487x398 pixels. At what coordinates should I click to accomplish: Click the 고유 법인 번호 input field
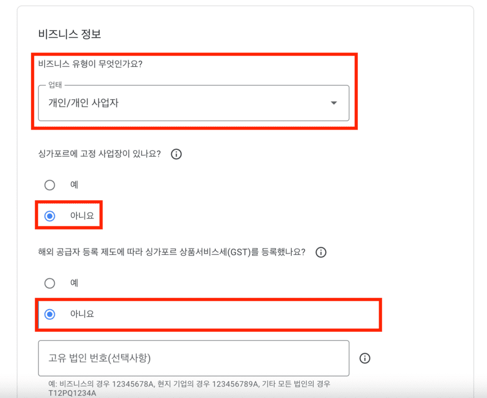click(x=194, y=358)
